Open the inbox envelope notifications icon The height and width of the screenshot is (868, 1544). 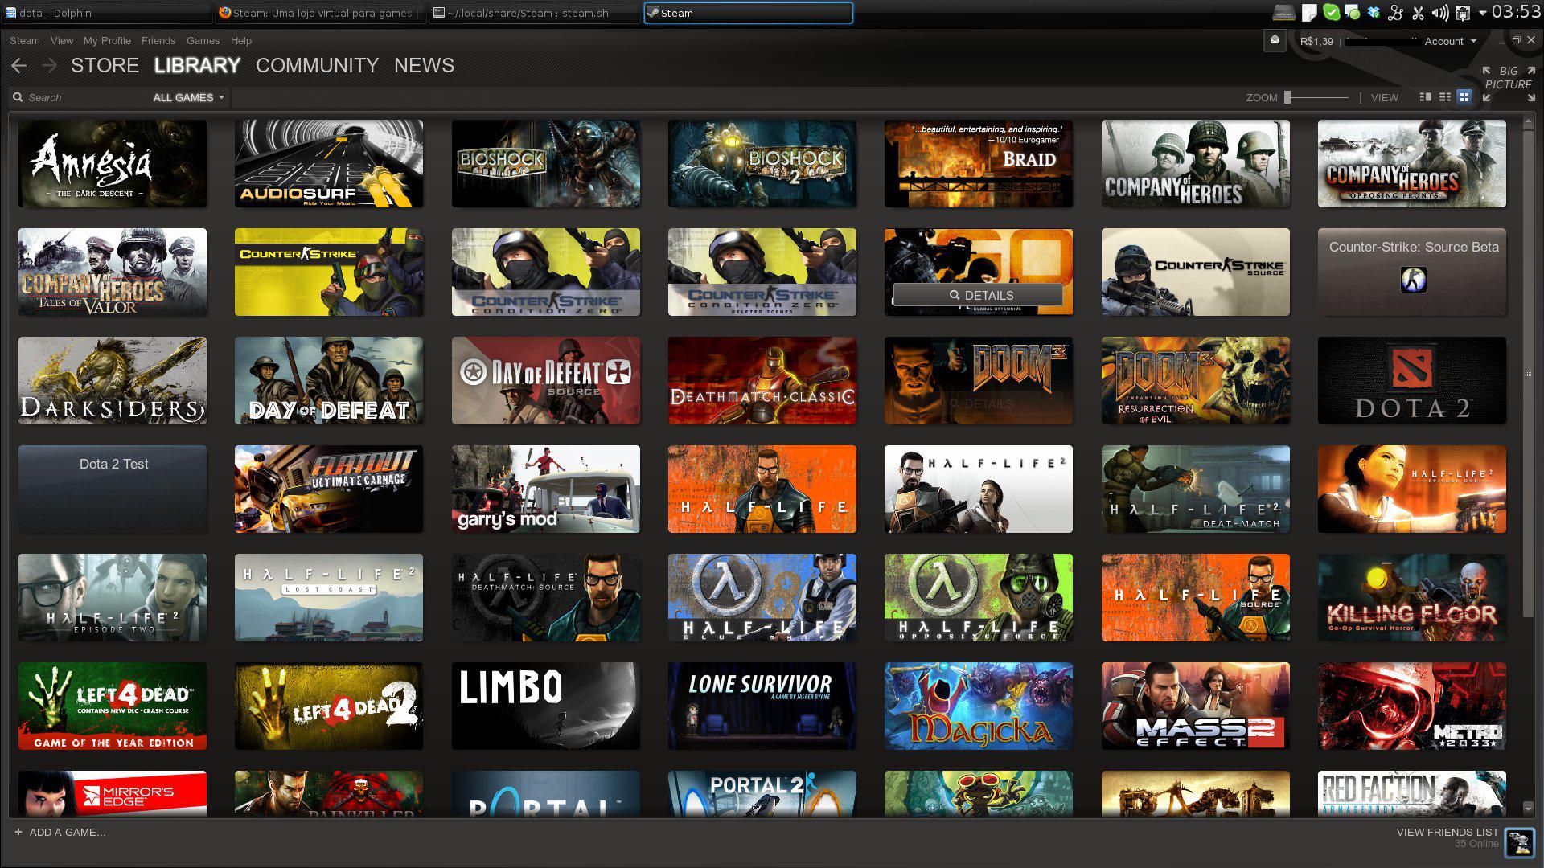tap(1275, 40)
